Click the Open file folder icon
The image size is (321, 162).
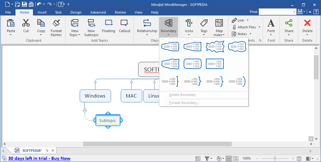click(x=18, y=4)
